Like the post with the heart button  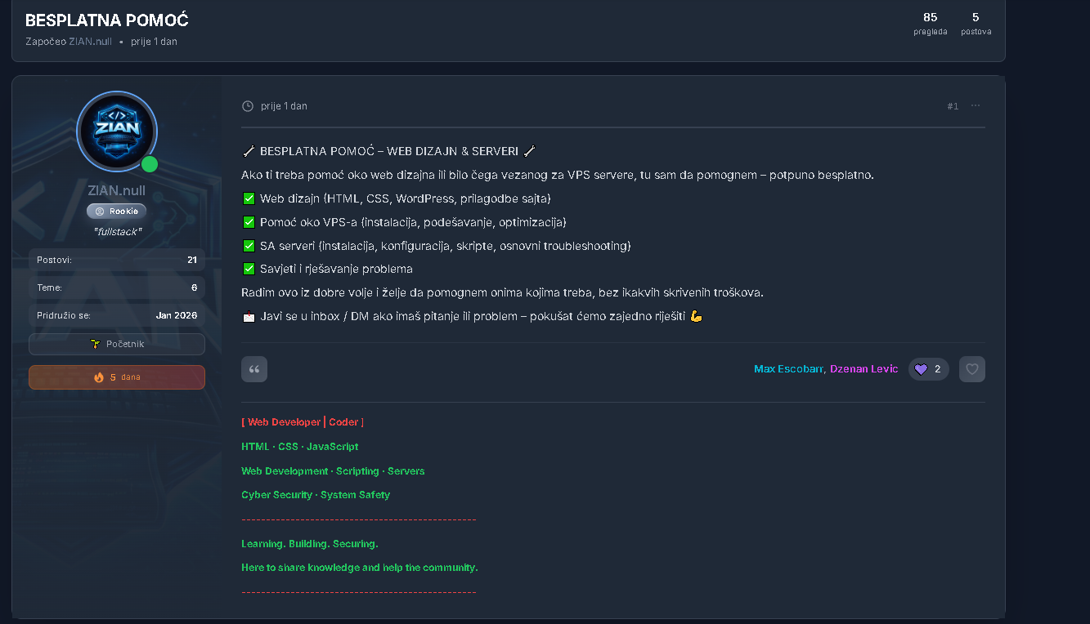click(x=972, y=369)
